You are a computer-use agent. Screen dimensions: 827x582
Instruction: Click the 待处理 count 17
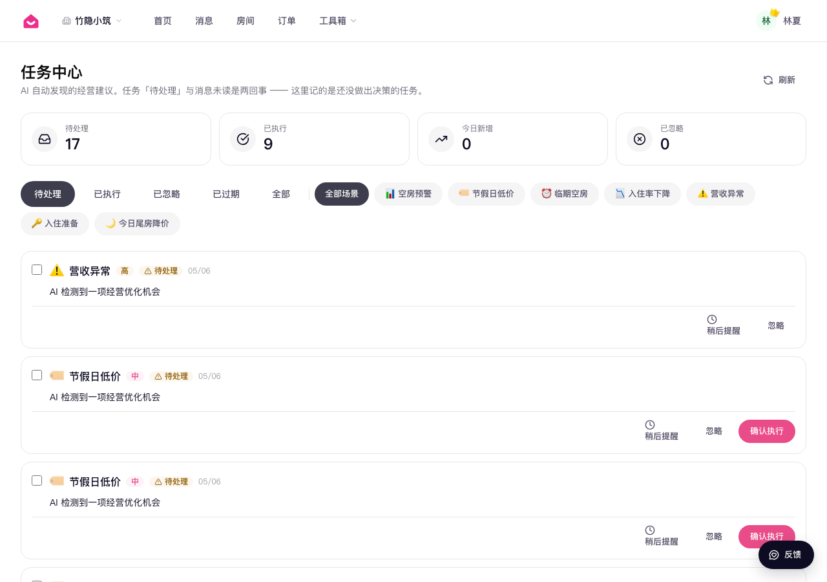coord(72,144)
